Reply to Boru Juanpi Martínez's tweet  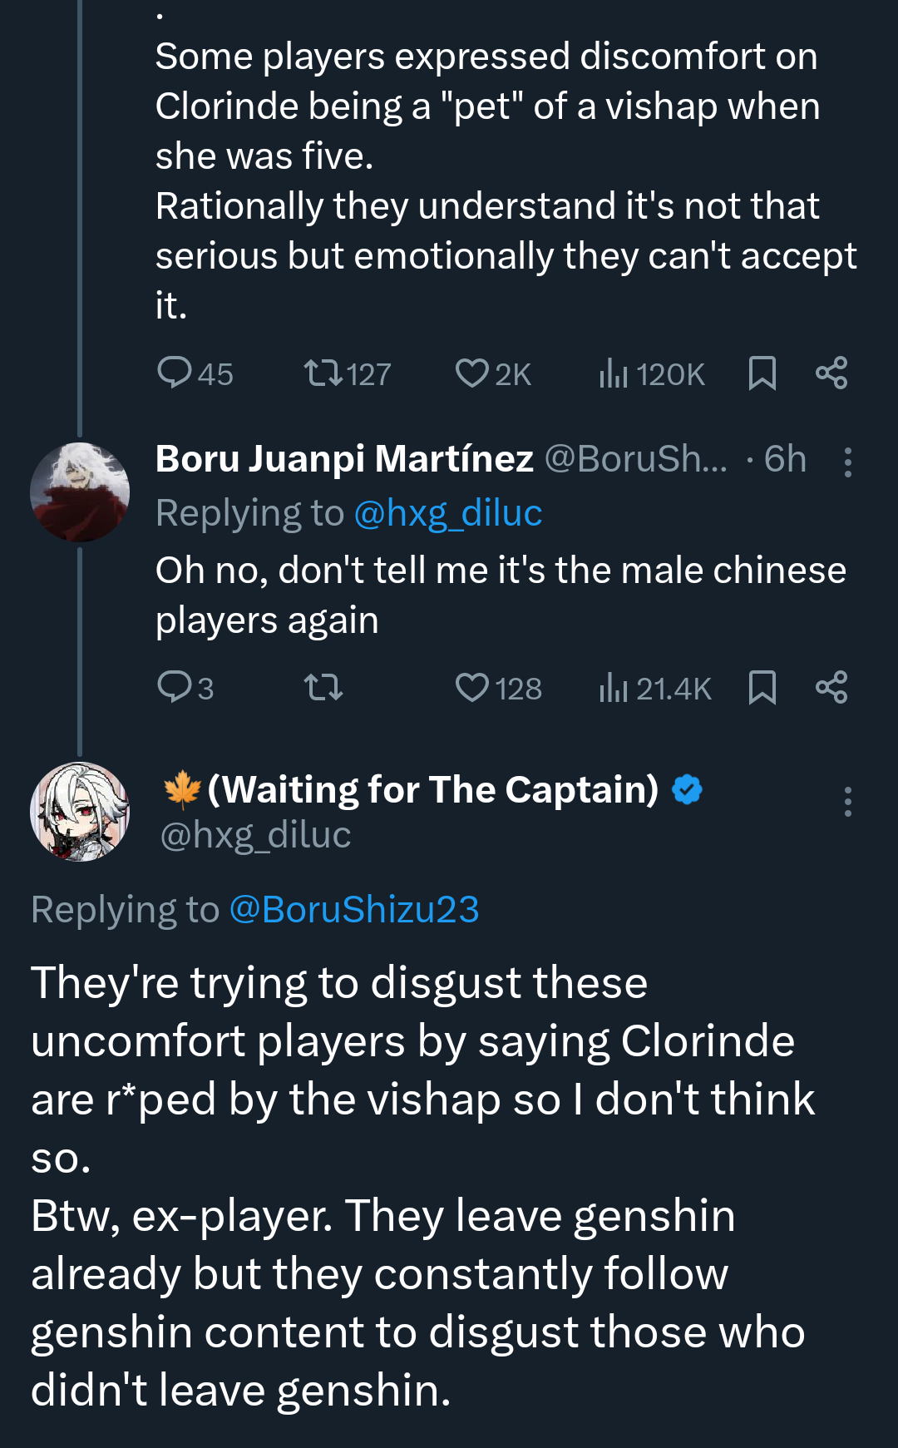pos(175,687)
